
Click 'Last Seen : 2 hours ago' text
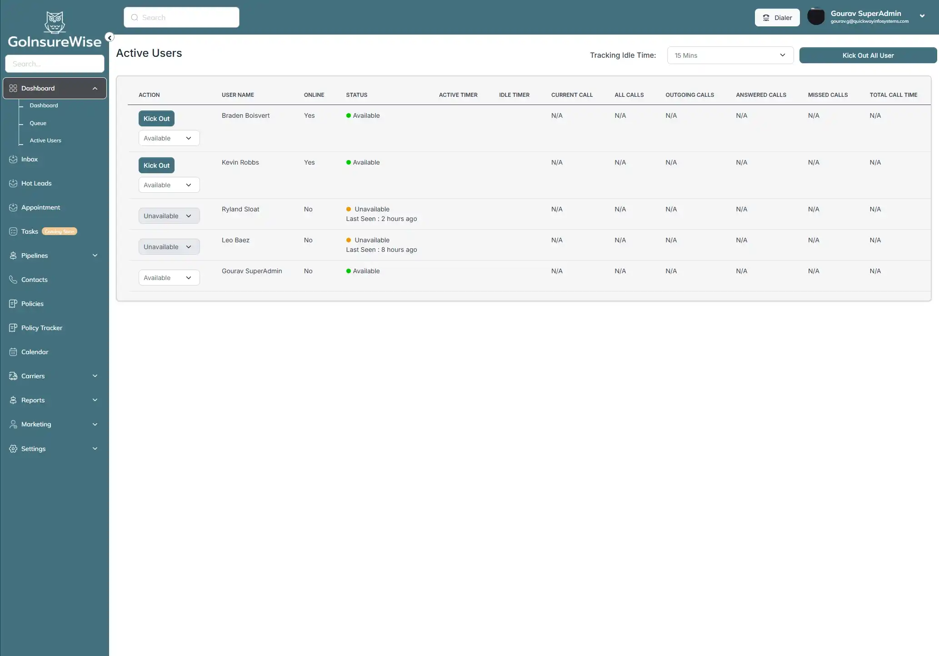coord(381,219)
